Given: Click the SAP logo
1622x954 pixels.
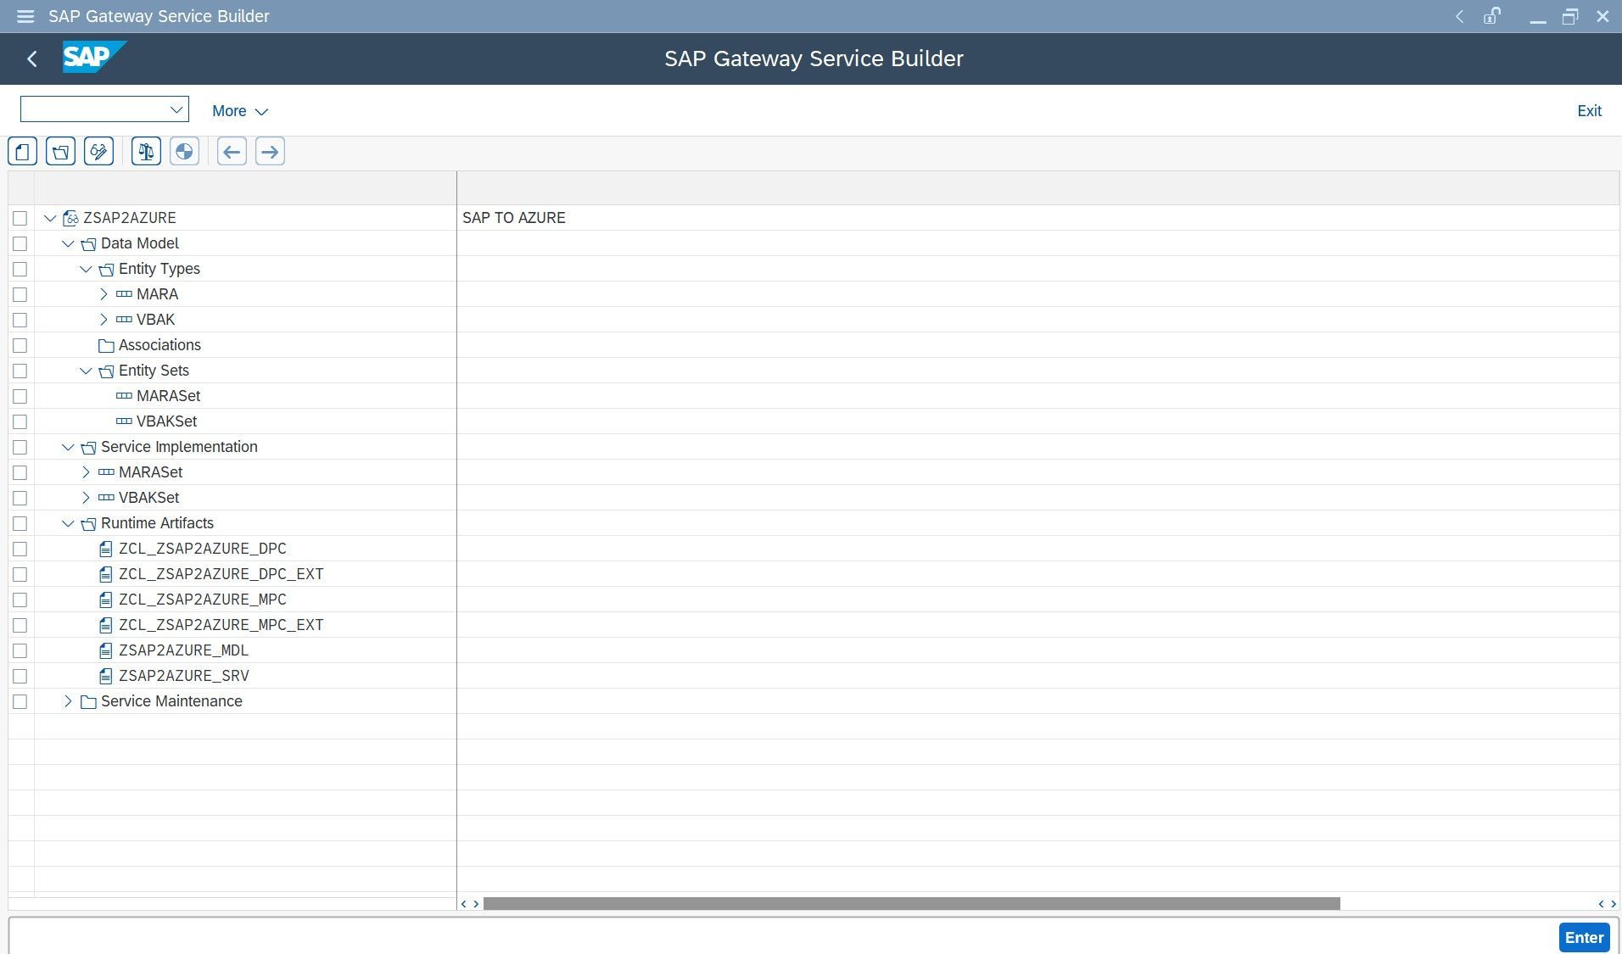Looking at the screenshot, I should click(x=94, y=57).
